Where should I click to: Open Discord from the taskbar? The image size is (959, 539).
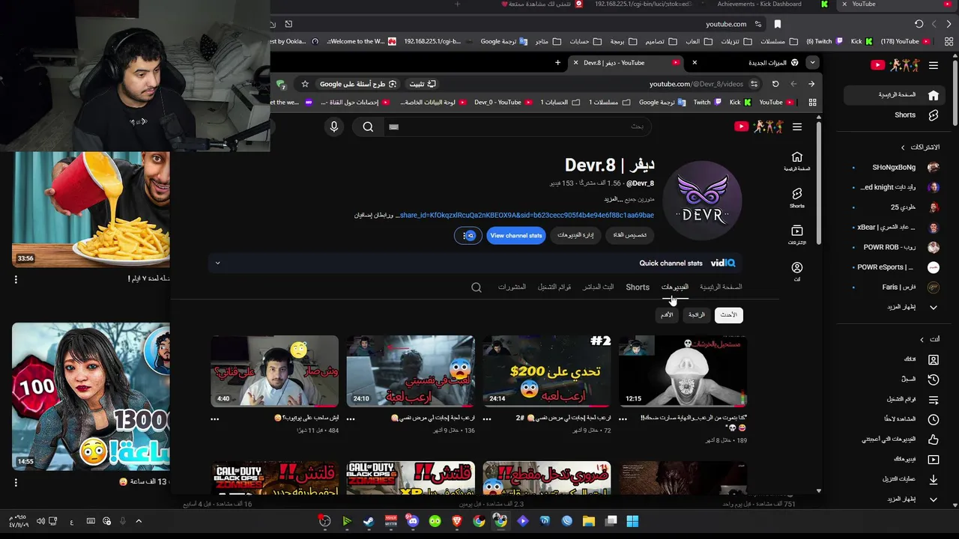click(413, 521)
